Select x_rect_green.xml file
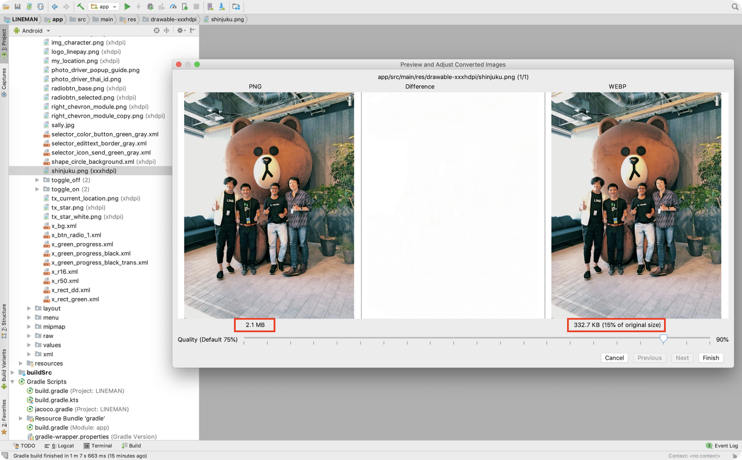742x460 pixels. tap(75, 299)
